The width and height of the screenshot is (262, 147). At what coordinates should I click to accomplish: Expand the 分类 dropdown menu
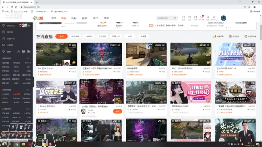tap(74, 18)
